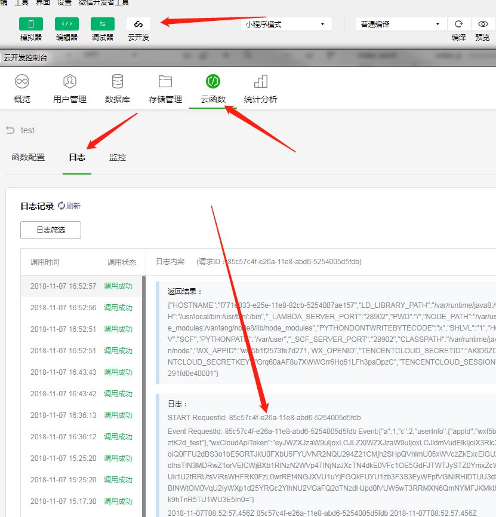Open the 存储管理 storage section
This screenshot has width=496, height=517.
coord(165,89)
